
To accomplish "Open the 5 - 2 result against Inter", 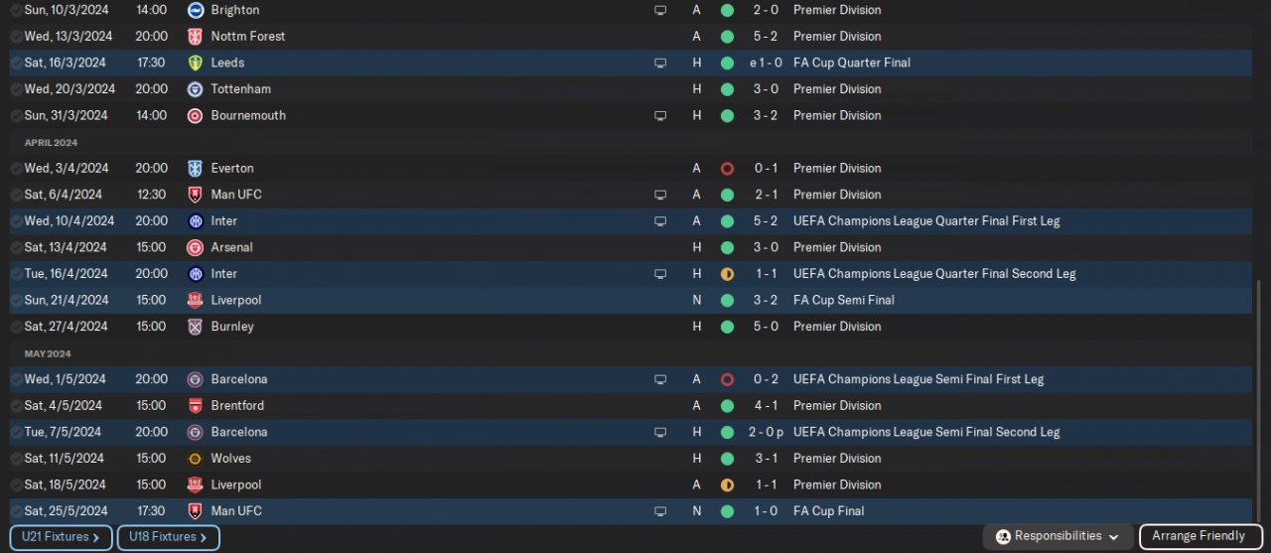I will click(x=766, y=221).
